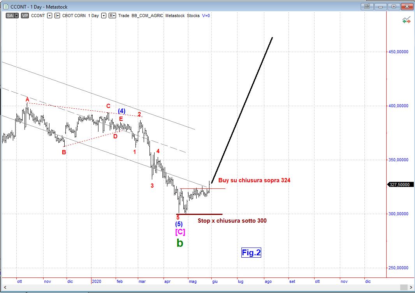Open the I indicator dropdown
The height and width of the screenshot is (293, 415).
click(57, 16)
